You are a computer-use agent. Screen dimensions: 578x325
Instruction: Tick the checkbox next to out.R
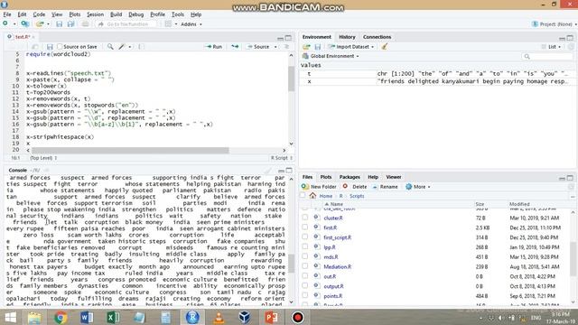point(305,276)
